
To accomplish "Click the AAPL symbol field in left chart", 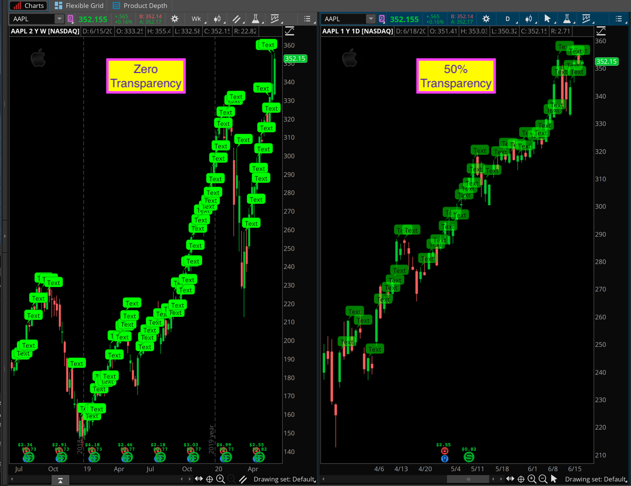I will pyautogui.click(x=32, y=19).
